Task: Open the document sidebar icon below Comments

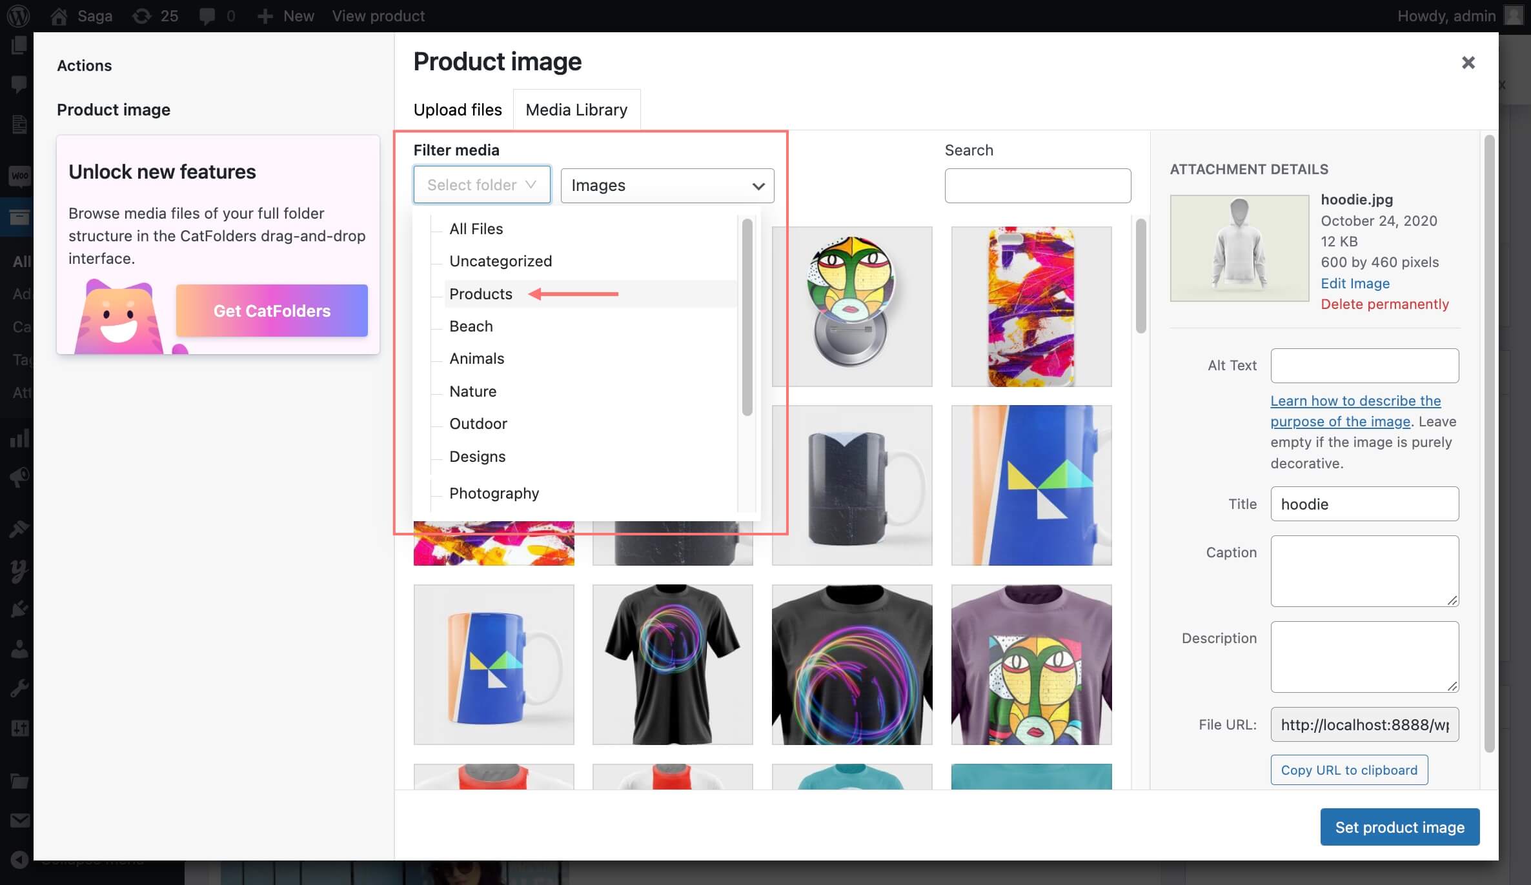Action: pyautogui.click(x=19, y=123)
